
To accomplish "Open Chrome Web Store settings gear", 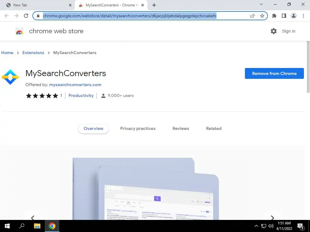I will point(274,31).
